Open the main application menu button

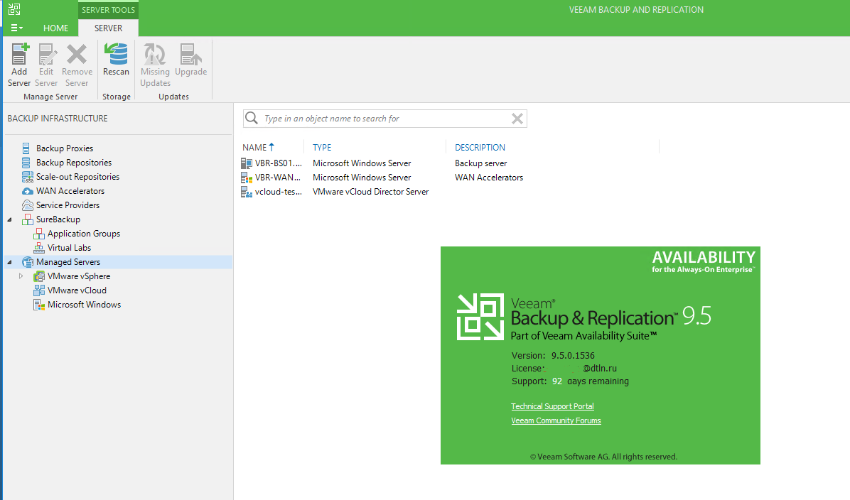point(17,28)
